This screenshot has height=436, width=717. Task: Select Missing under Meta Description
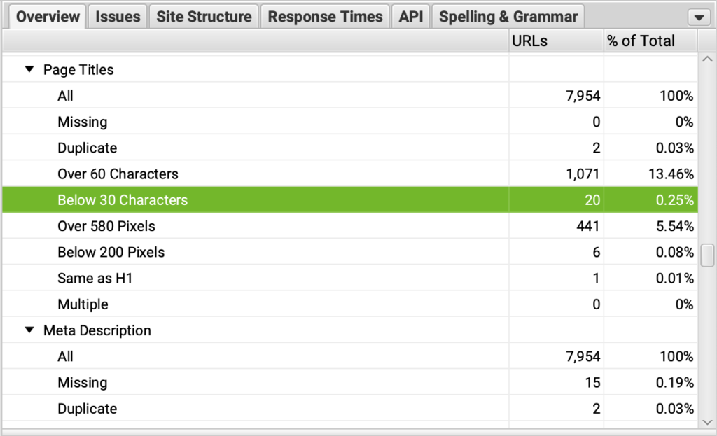[x=83, y=383]
